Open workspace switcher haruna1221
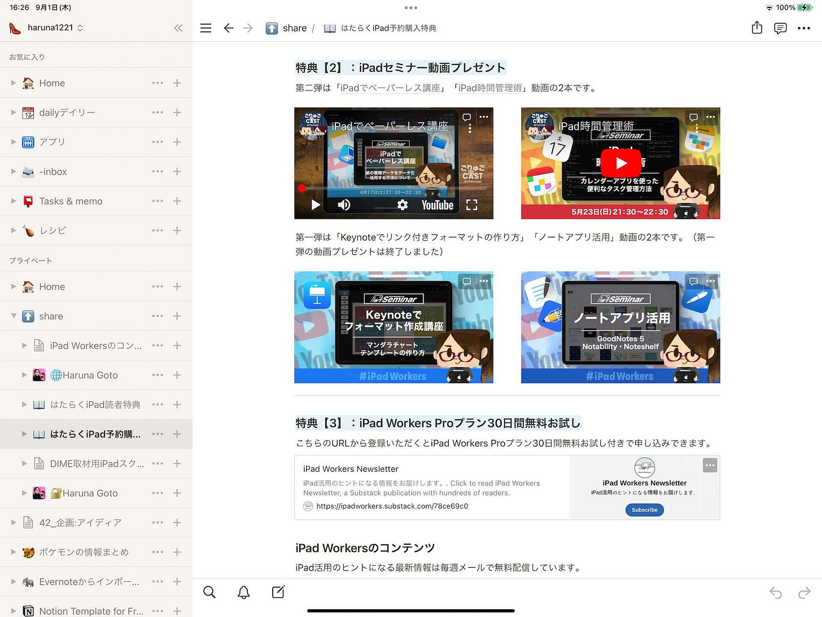 [46, 28]
